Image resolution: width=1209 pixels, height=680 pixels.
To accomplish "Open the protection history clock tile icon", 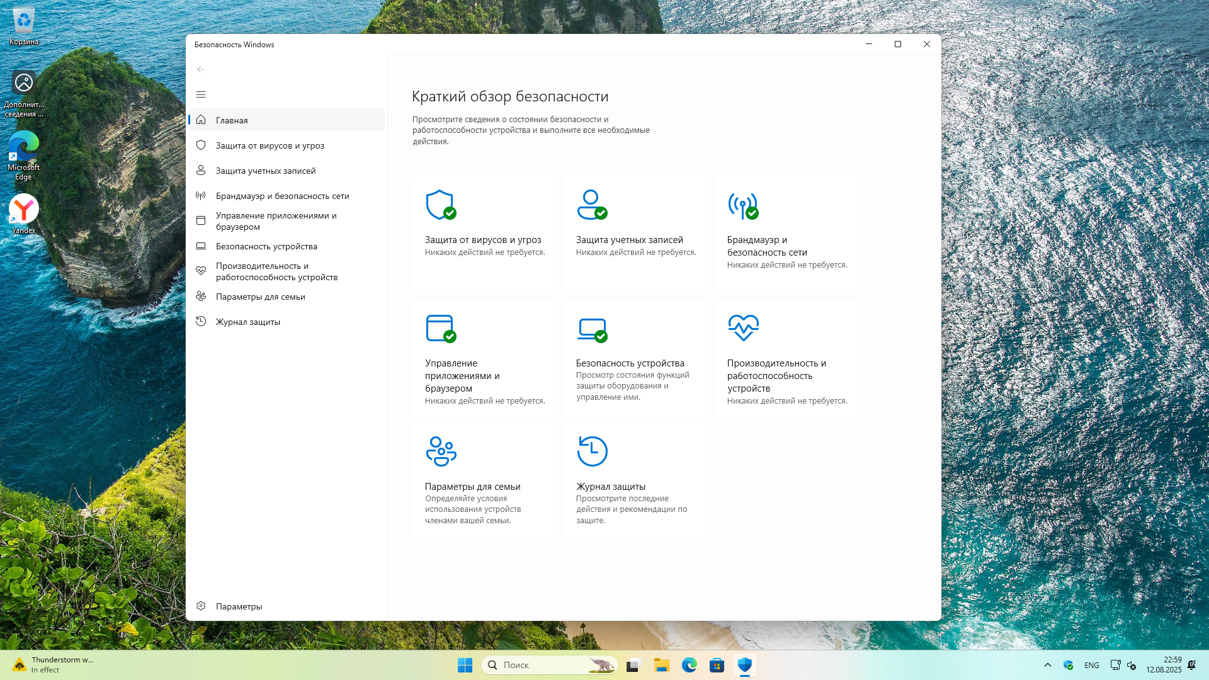I will click(592, 451).
